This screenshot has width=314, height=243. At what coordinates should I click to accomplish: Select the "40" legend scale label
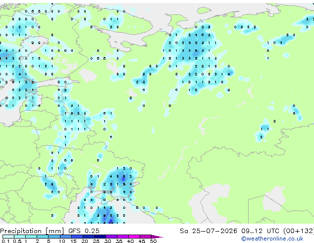point(130,241)
